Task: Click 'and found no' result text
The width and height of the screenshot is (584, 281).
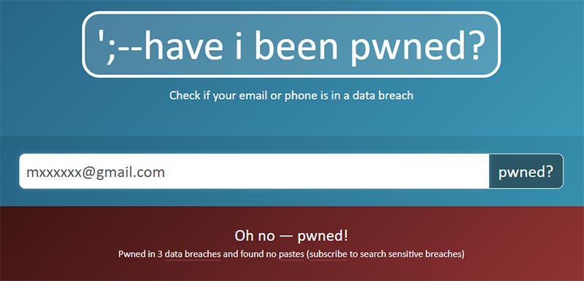Action: (250, 255)
